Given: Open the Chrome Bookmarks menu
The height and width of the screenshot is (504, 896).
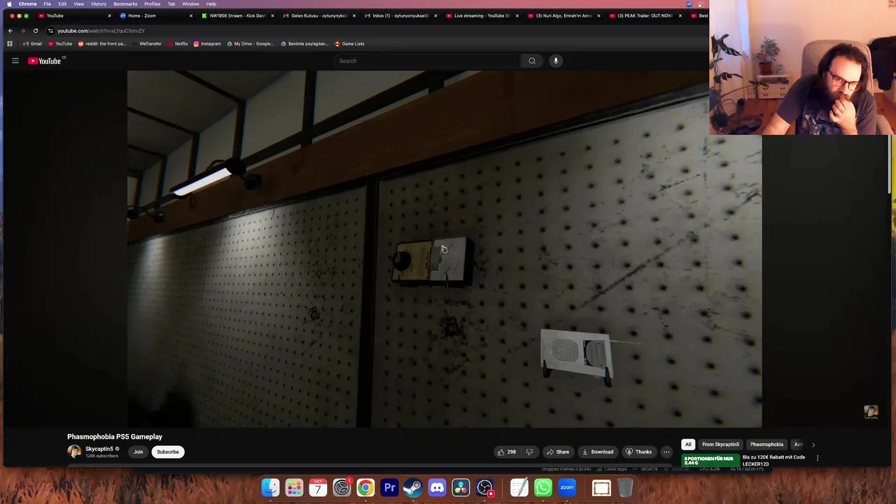Looking at the screenshot, I should point(125,4).
